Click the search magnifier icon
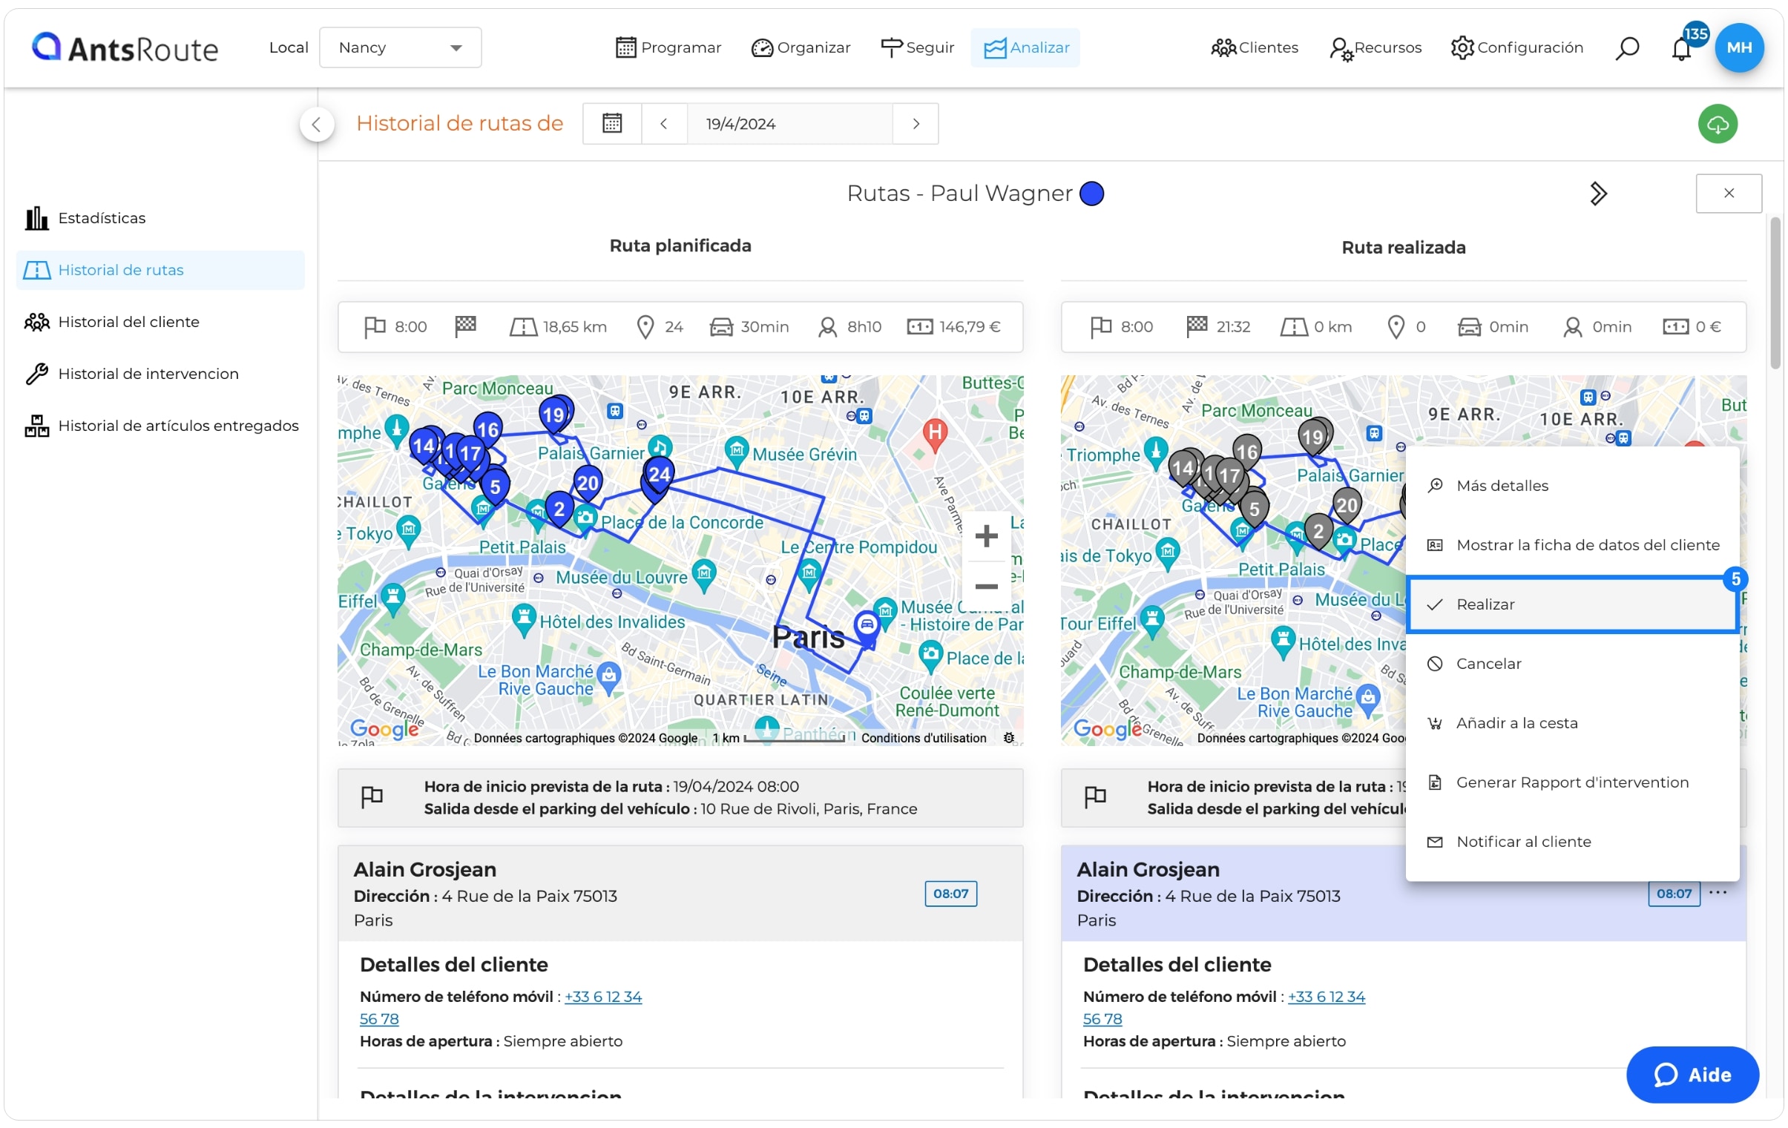 click(x=1627, y=48)
